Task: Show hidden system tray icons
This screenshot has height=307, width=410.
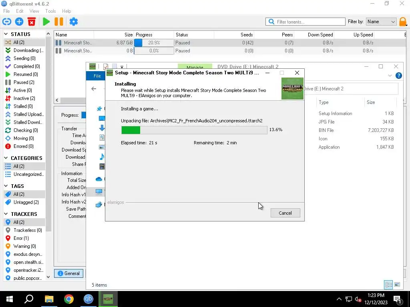Action: tap(339, 299)
